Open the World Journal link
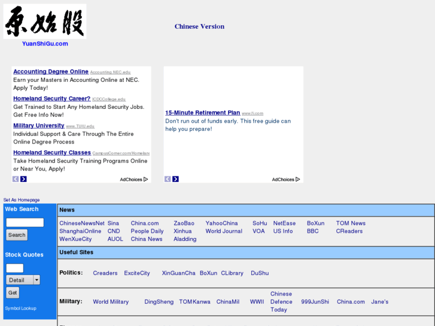The image size is (435, 326). coord(224,231)
